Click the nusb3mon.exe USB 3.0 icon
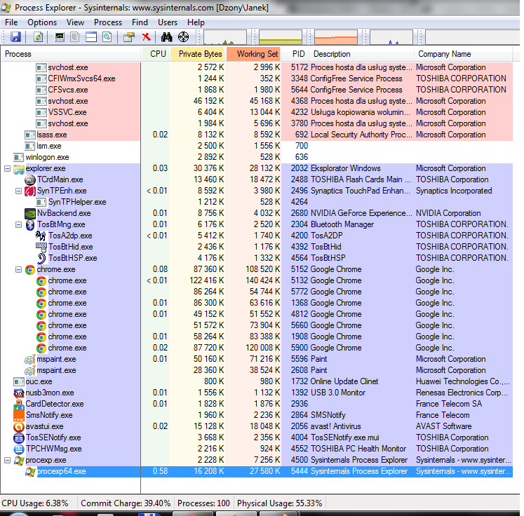524x516 pixels. [x=19, y=393]
